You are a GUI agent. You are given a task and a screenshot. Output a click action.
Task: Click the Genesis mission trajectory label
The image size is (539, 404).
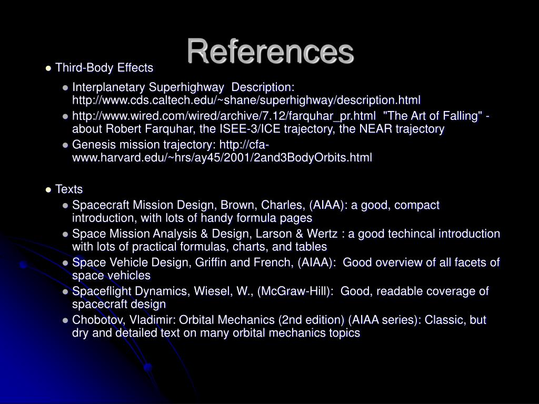tap(144, 145)
